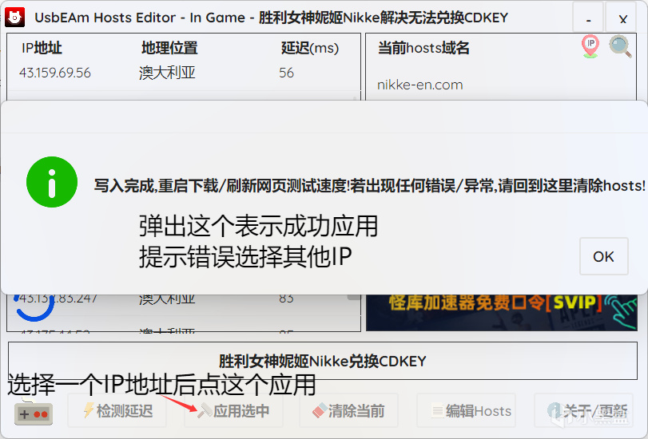Click the 应用选中 button
Image resolution: width=648 pixels, height=439 pixels.
point(233,410)
